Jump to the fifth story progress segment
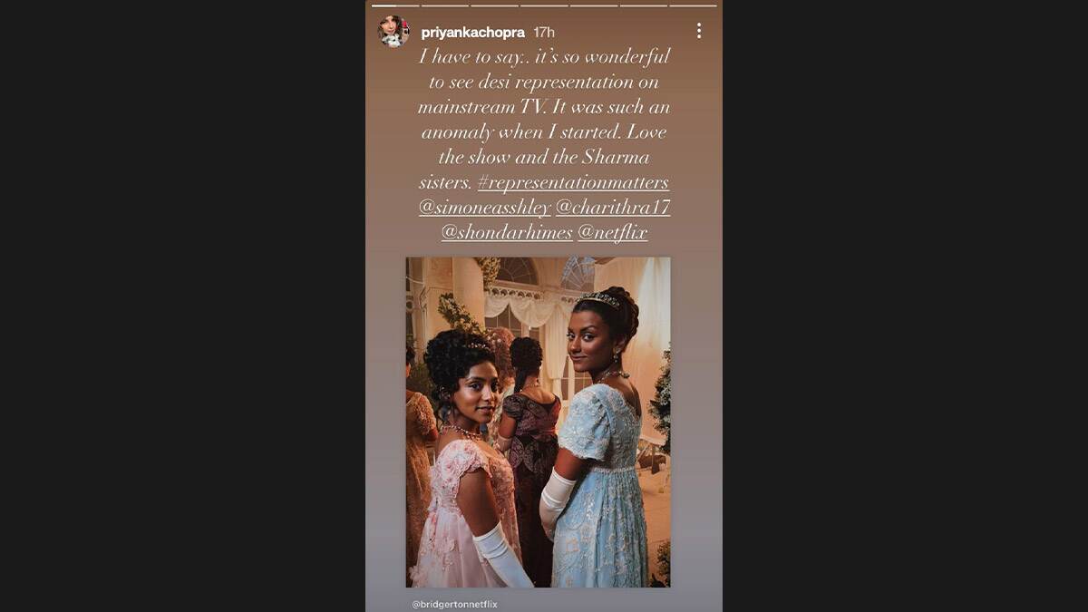 [594, 5]
